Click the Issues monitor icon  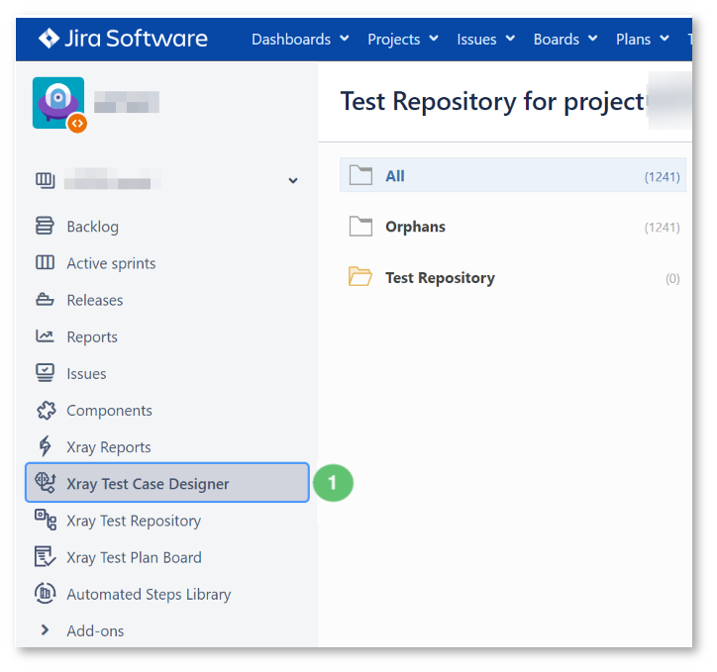(x=45, y=373)
